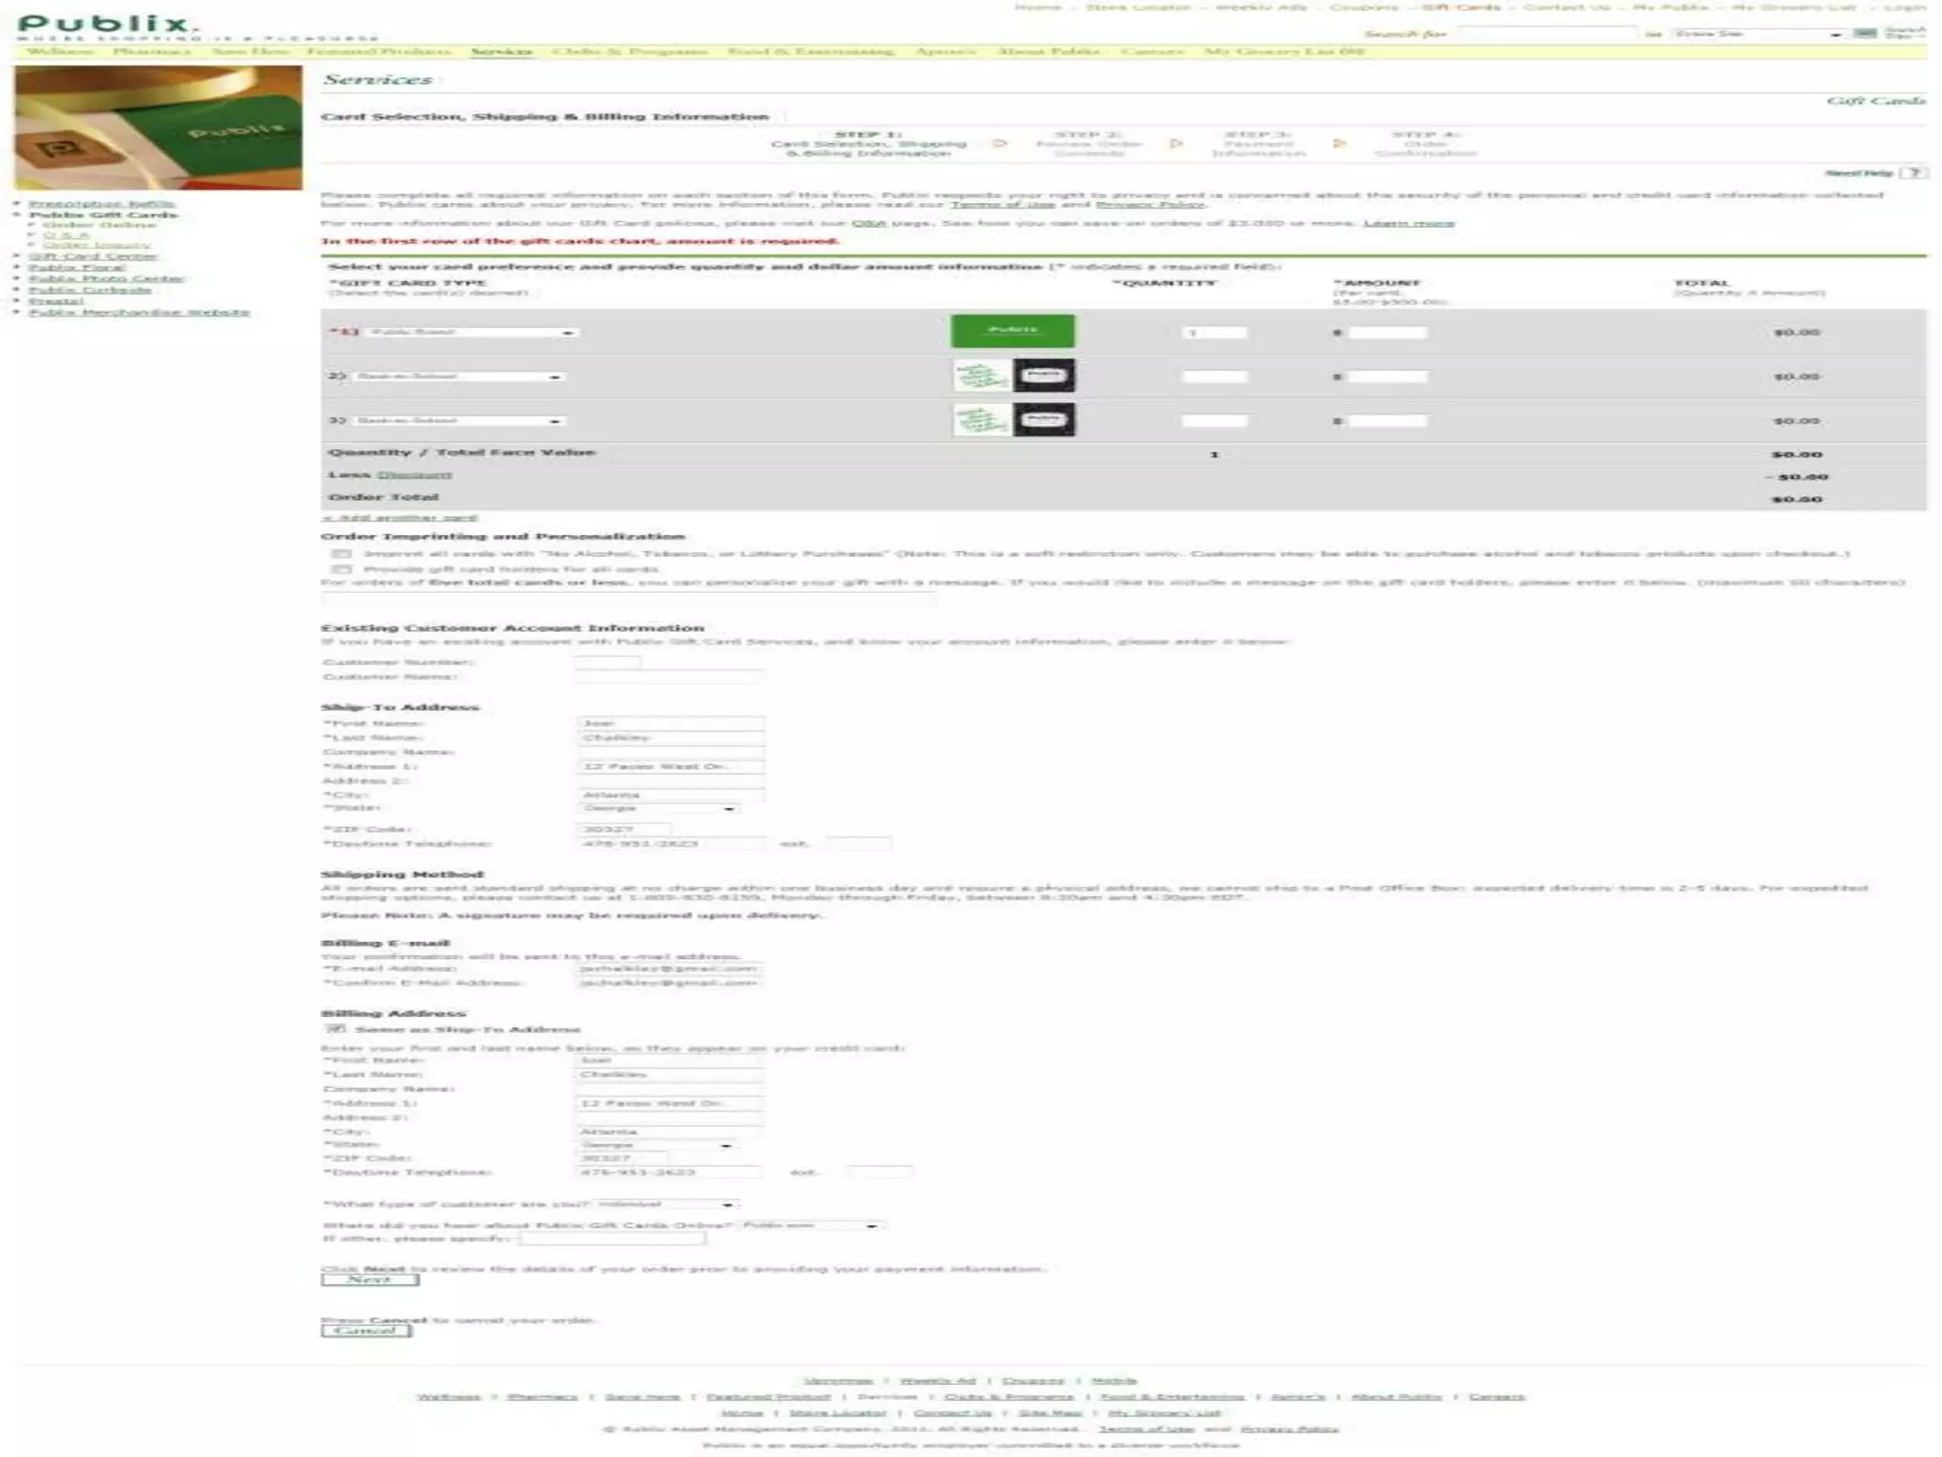The image size is (1942, 1457).
Task: Go to Gift Cards in the top navigation
Action: [x=1460, y=8]
